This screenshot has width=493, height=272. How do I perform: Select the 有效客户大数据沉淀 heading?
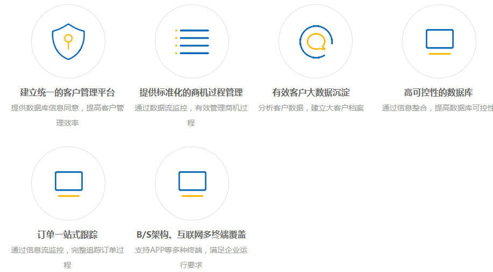pyautogui.click(x=311, y=92)
